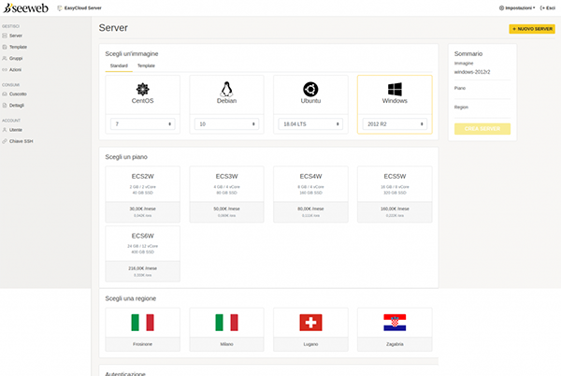Open Chiave SSH in the sidebar
This screenshot has width=561, height=376.
22,141
